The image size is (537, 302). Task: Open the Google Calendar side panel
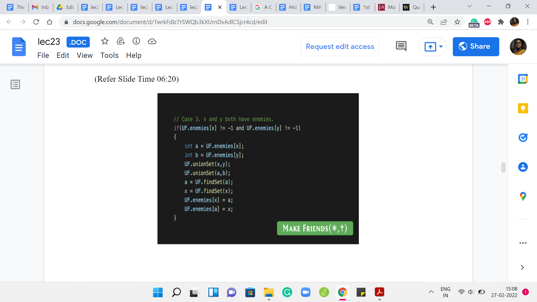[x=523, y=79]
